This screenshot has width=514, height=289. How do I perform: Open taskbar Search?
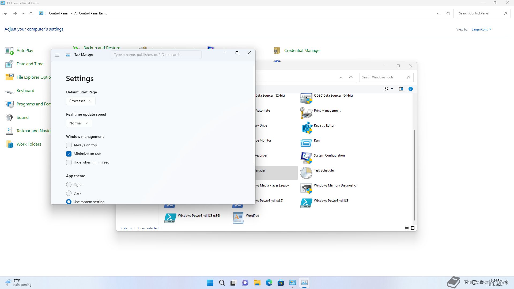tap(222, 283)
